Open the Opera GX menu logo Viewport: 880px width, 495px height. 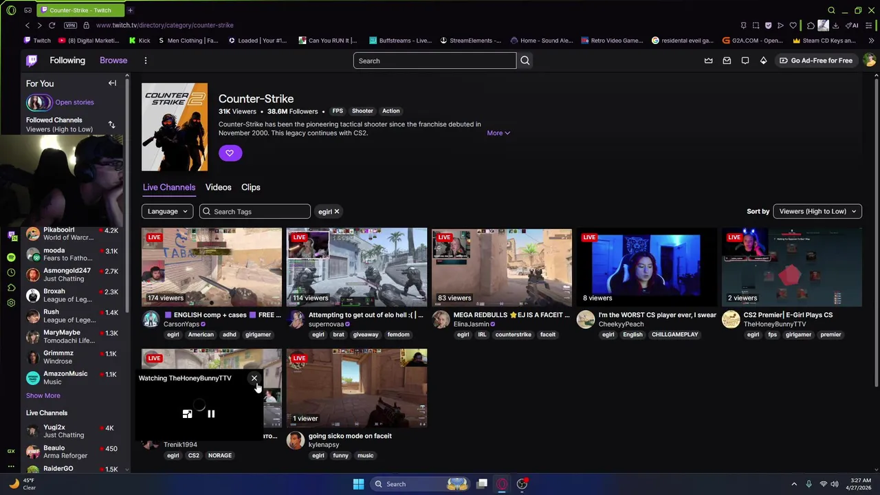pyautogui.click(x=11, y=10)
